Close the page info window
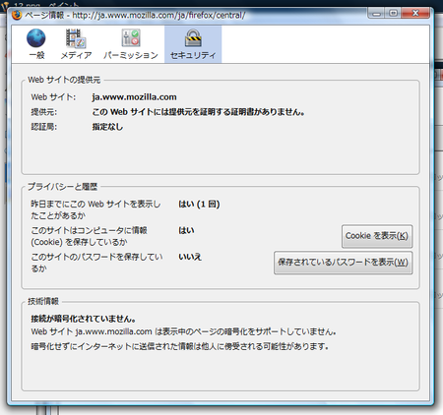This screenshot has height=415, width=443. click(415, 14)
